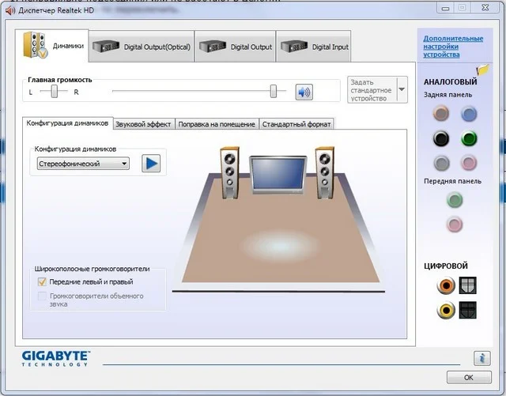Select the pink front panel jack

coord(455,224)
